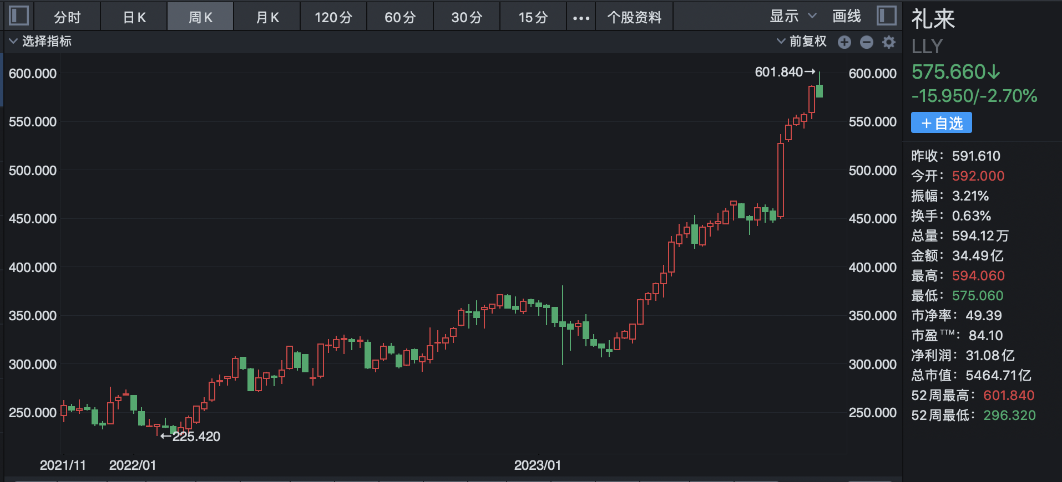
Task: Click 最高 value 594.060
Action: pos(978,275)
